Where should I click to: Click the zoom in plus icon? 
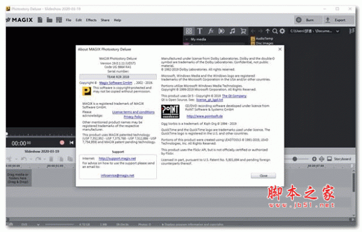pos(314,159)
